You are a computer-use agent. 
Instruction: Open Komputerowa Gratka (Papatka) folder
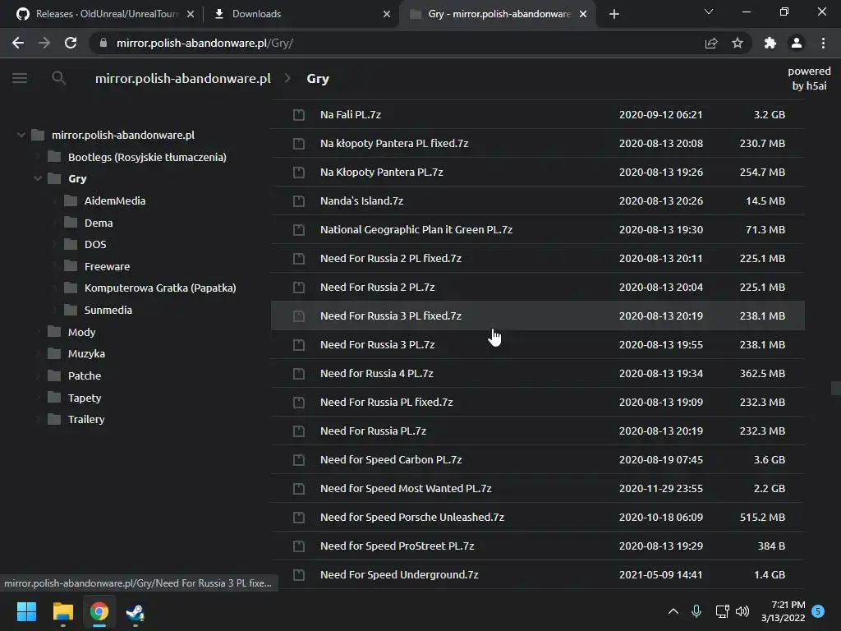tap(160, 288)
